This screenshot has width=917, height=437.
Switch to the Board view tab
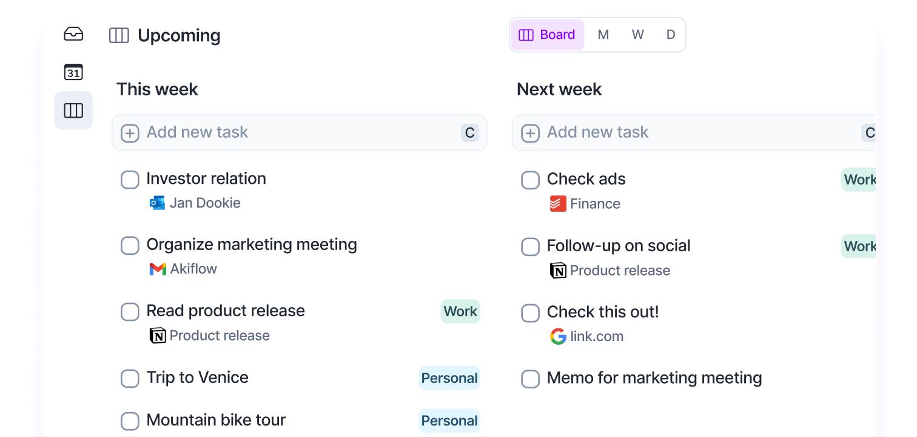[547, 35]
